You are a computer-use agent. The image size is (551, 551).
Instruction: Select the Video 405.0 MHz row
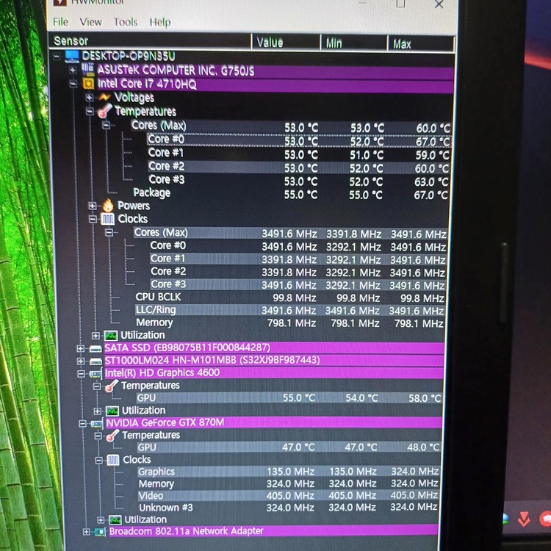pos(288,495)
